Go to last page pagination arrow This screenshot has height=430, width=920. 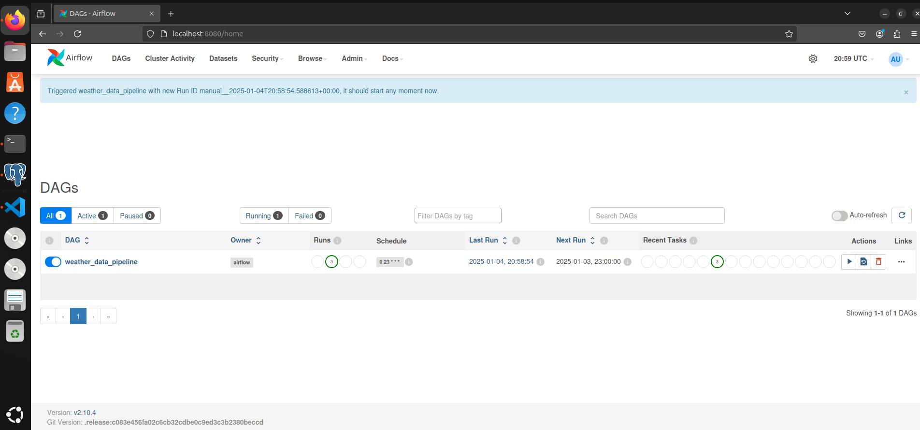108,316
